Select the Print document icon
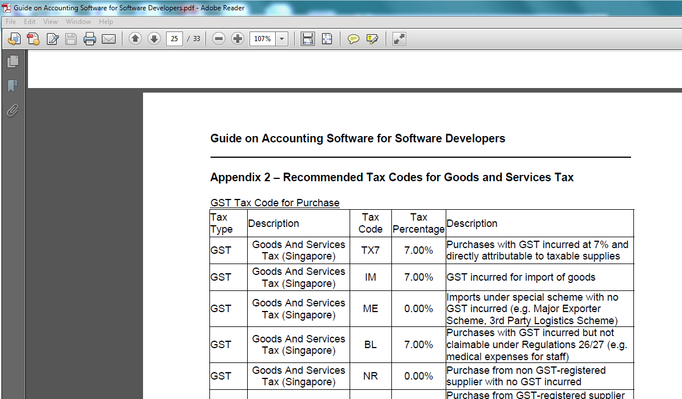 pos(90,39)
